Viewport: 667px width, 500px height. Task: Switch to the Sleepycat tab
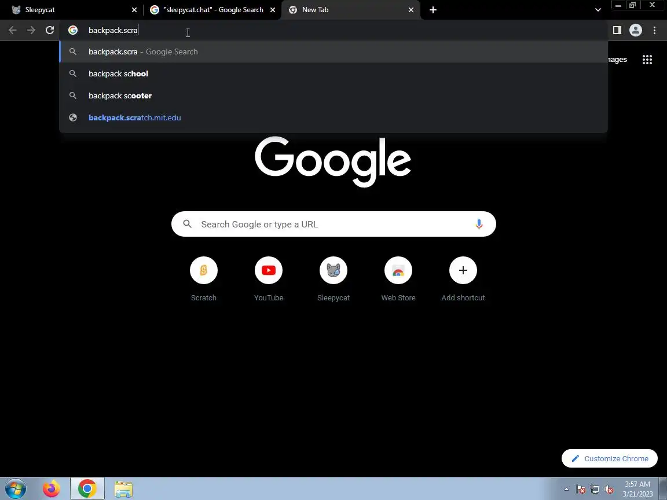pyautogui.click(x=71, y=10)
